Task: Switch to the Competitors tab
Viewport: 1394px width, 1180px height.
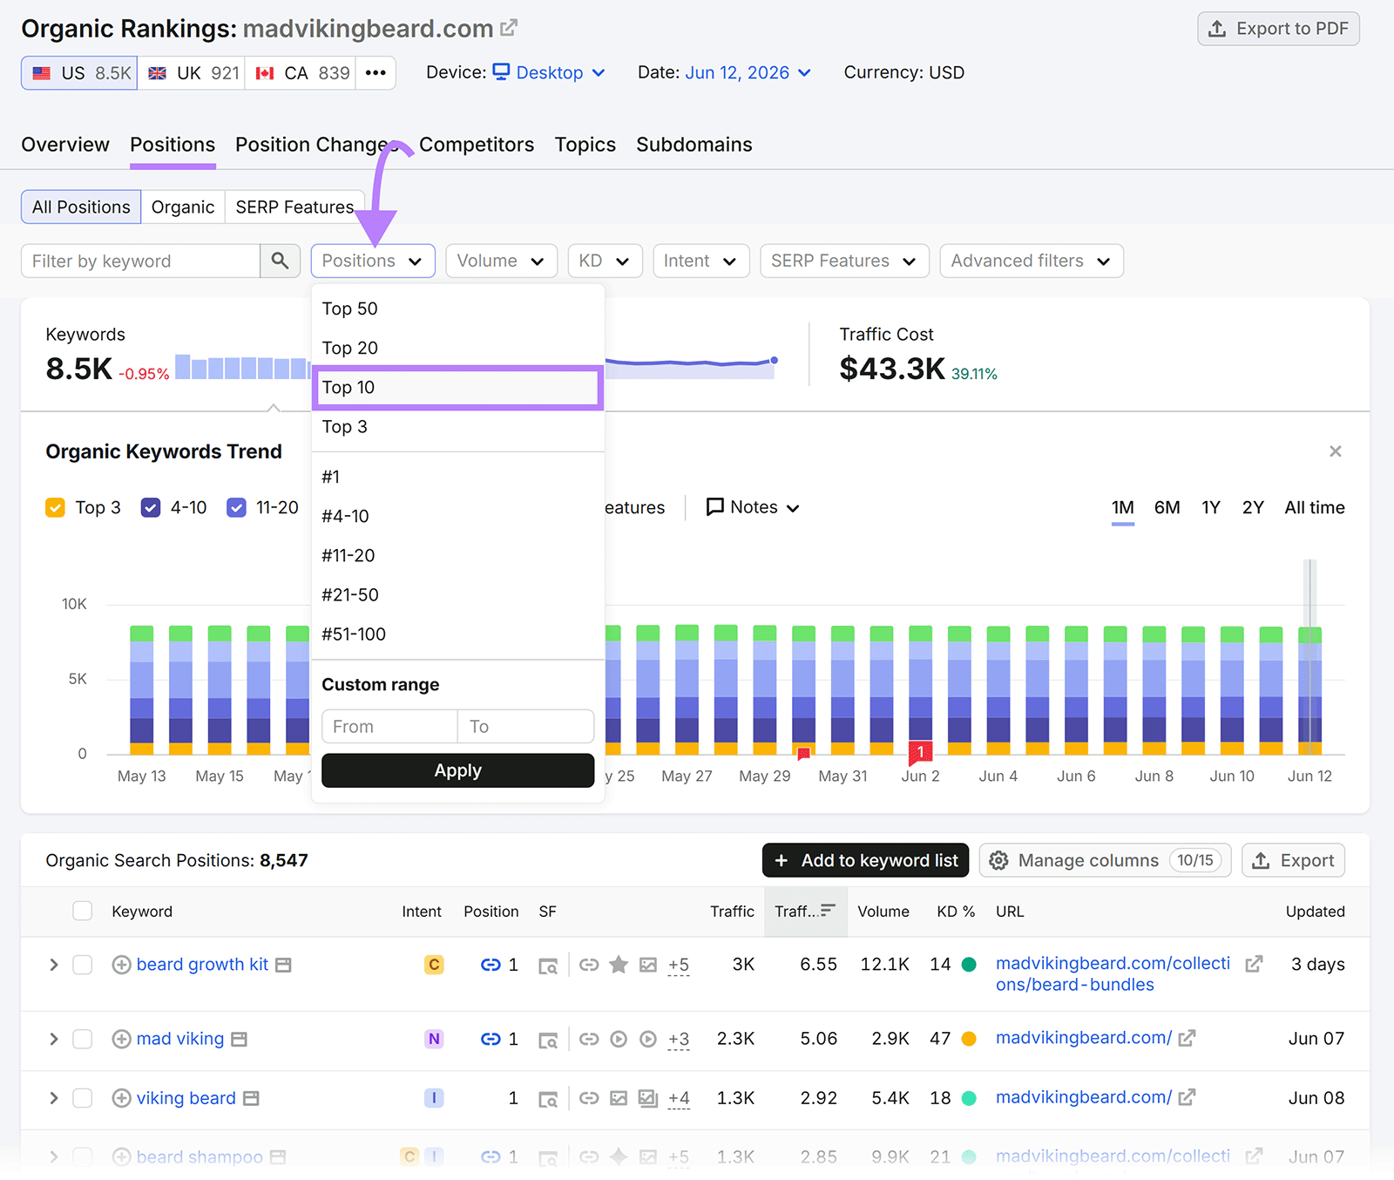Action: (477, 145)
